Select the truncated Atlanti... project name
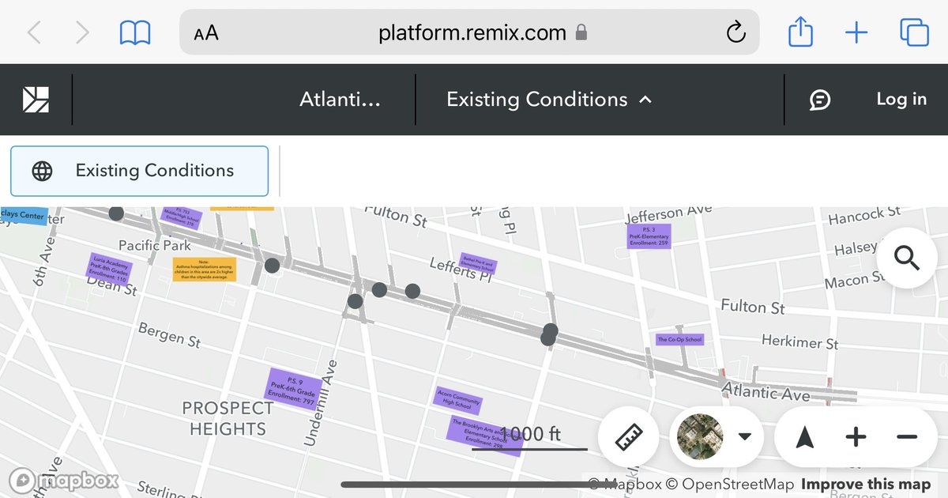Viewport: 948px width, 498px height. point(340,100)
